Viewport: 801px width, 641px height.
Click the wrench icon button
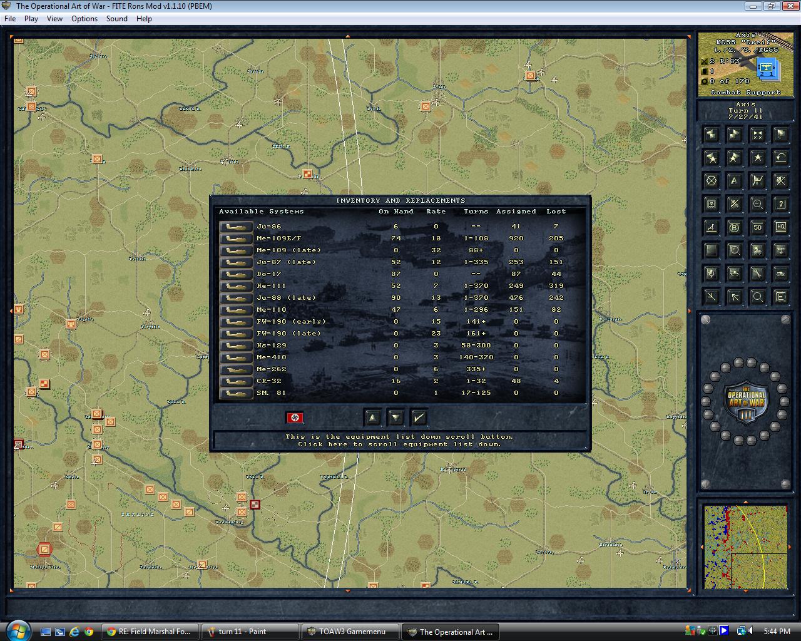coord(757,274)
